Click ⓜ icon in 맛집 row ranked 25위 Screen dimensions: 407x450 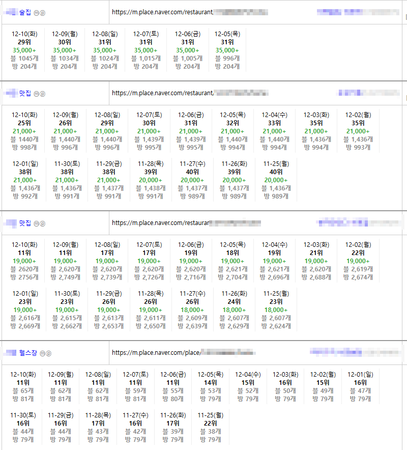tap(36, 94)
